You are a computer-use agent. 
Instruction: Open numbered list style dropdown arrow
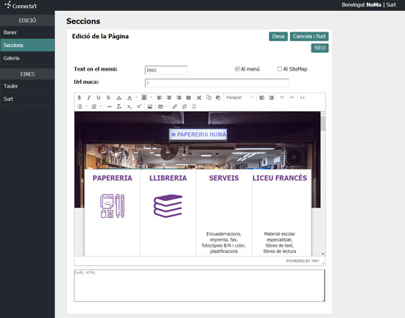click(x=101, y=107)
